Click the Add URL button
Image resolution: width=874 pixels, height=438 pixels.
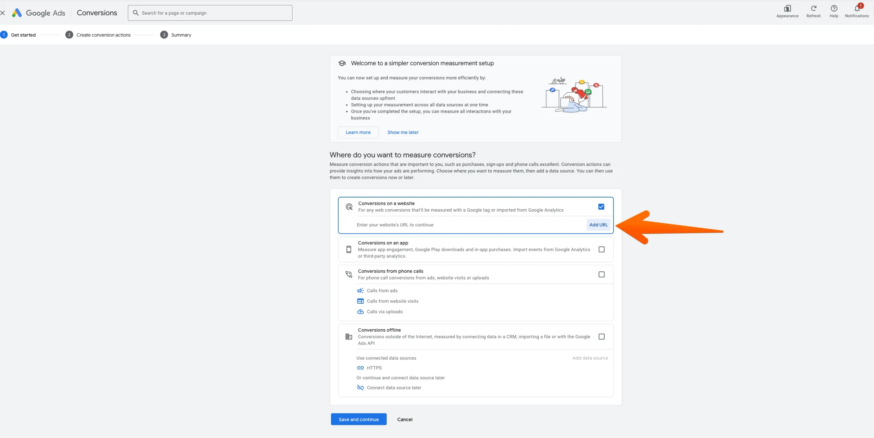click(598, 225)
